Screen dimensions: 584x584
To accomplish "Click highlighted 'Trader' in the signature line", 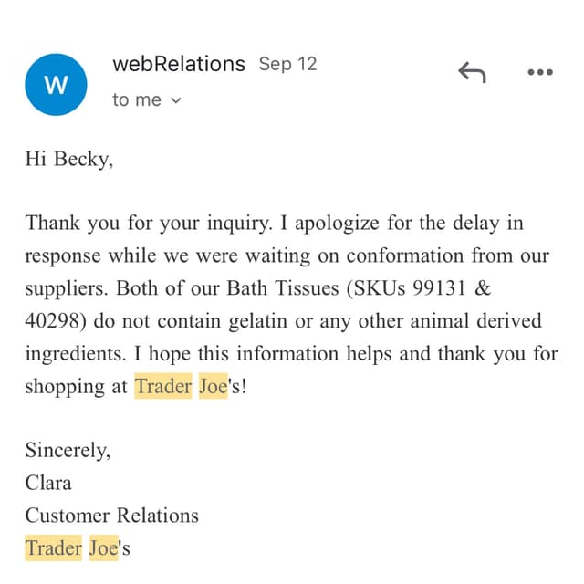I will (53, 547).
